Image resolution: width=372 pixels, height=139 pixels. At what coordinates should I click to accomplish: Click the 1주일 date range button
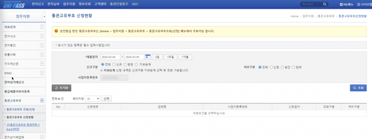coord(170,57)
